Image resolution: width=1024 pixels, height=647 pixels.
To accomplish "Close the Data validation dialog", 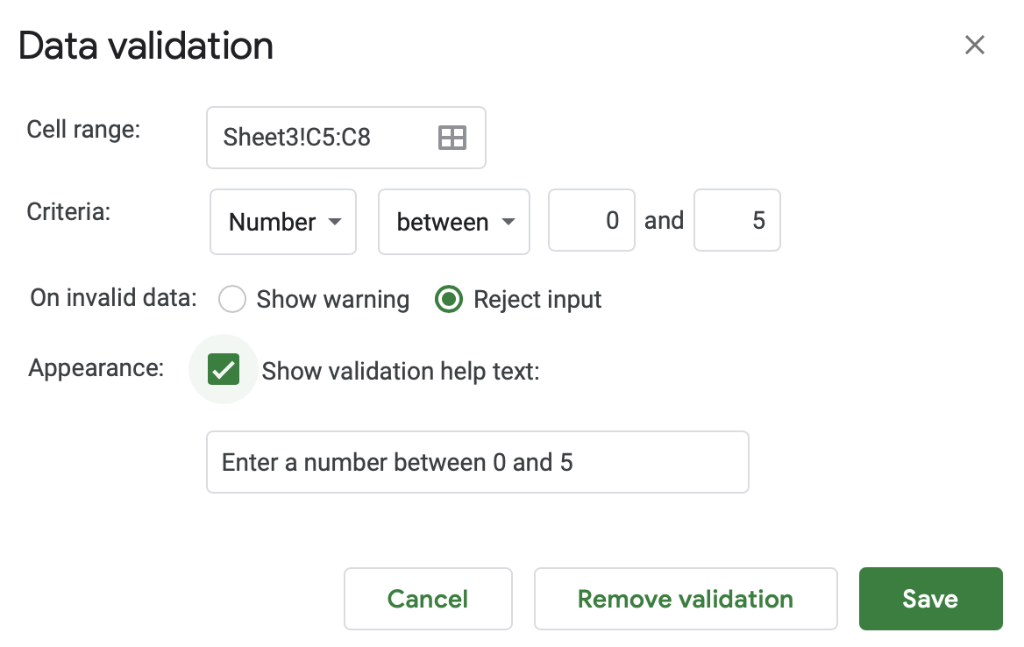I will 974,45.
